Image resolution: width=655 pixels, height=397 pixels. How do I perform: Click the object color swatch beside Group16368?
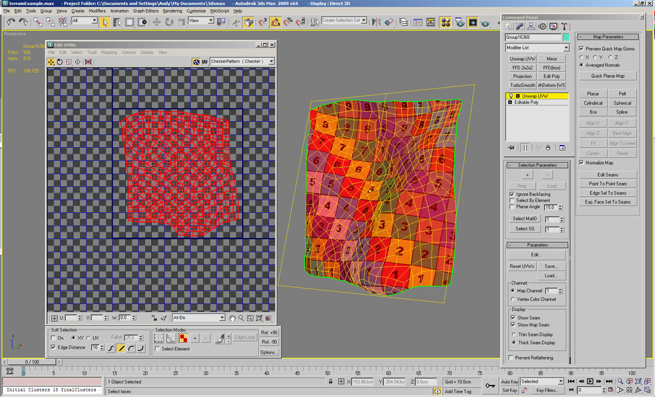coord(566,37)
